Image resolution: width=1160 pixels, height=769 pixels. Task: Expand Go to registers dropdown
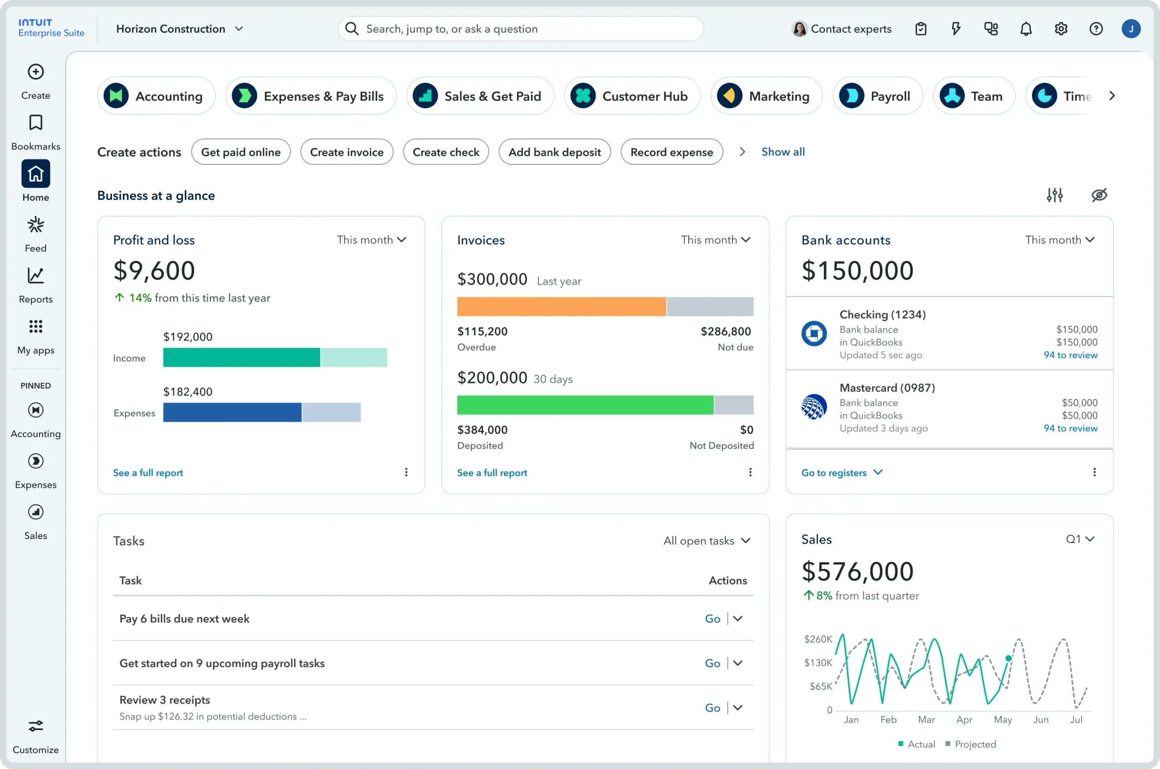(842, 473)
